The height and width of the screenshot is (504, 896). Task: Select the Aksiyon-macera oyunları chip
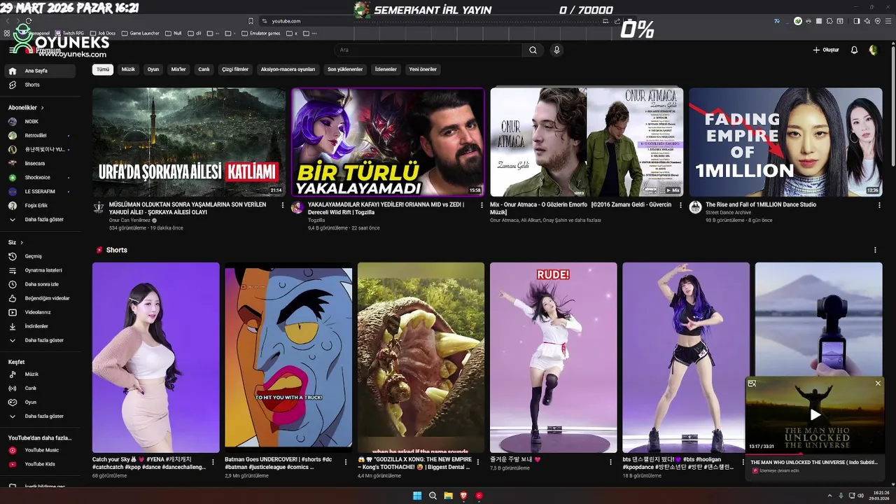tap(288, 69)
